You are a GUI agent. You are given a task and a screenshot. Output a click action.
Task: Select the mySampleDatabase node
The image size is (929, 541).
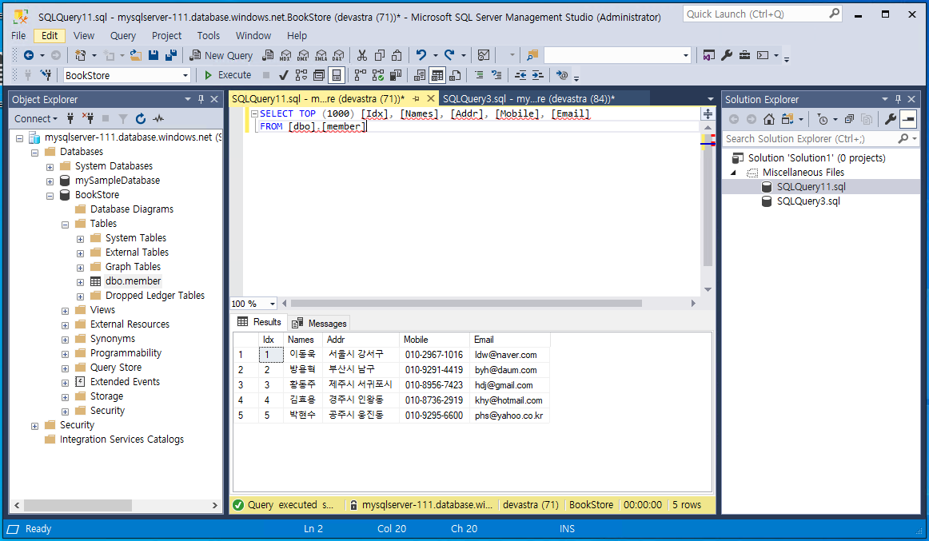(118, 181)
